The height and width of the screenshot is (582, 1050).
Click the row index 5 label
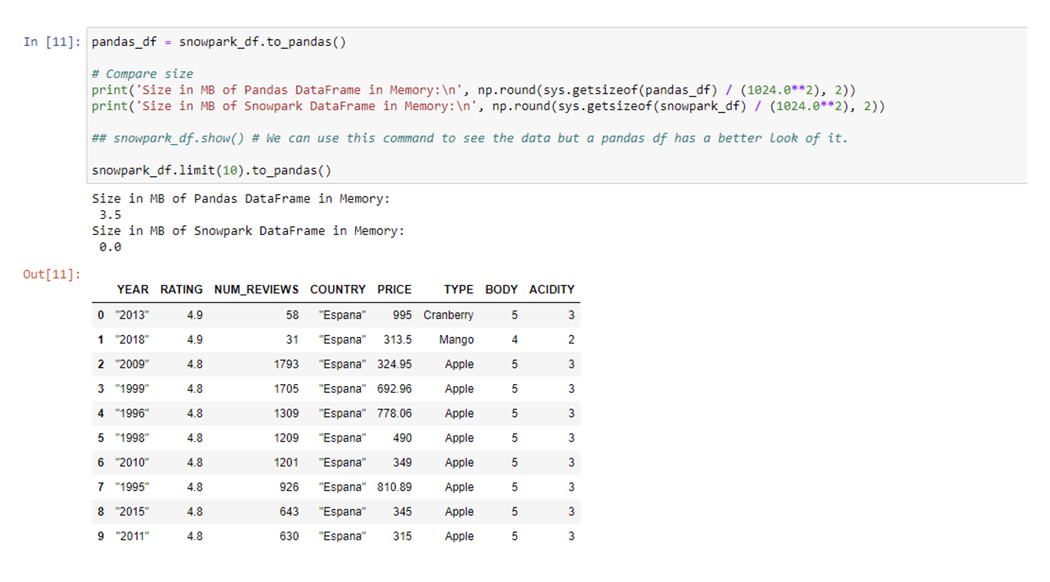pyautogui.click(x=101, y=438)
